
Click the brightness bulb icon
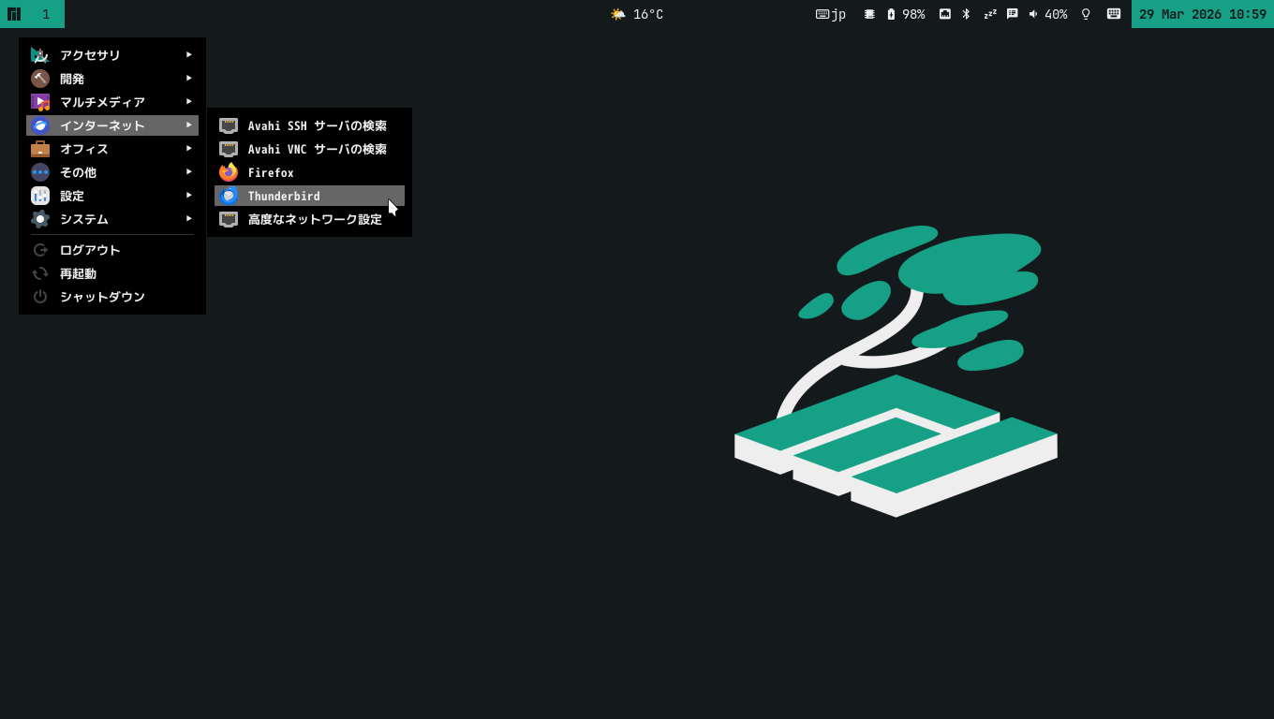point(1085,14)
